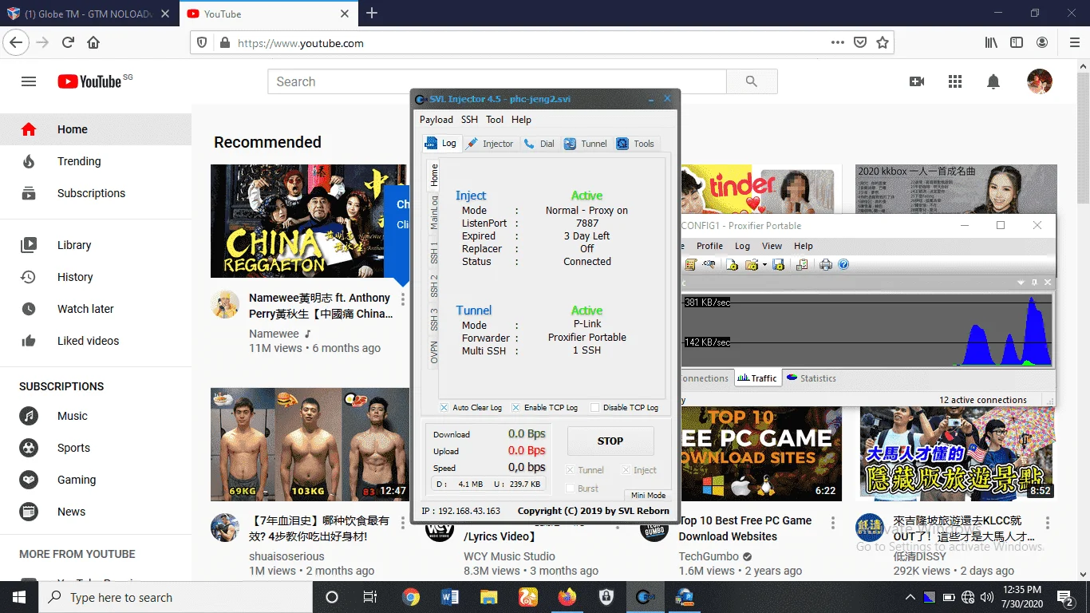This screenshot has height=613, width=1090.
Task: Open options for the Top 10 PC Game video
Action: (832, 524)
